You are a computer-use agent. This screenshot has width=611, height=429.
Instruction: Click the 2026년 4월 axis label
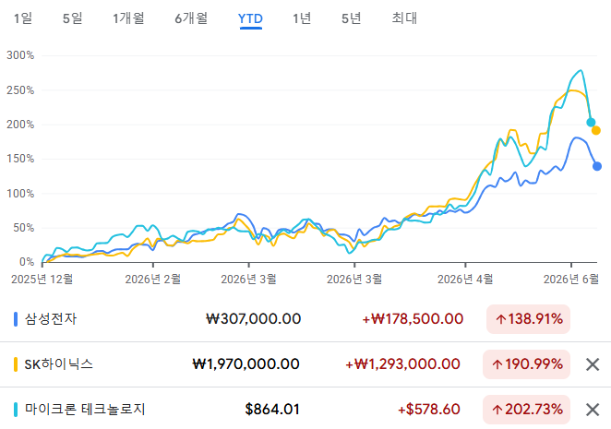(465, 280)
